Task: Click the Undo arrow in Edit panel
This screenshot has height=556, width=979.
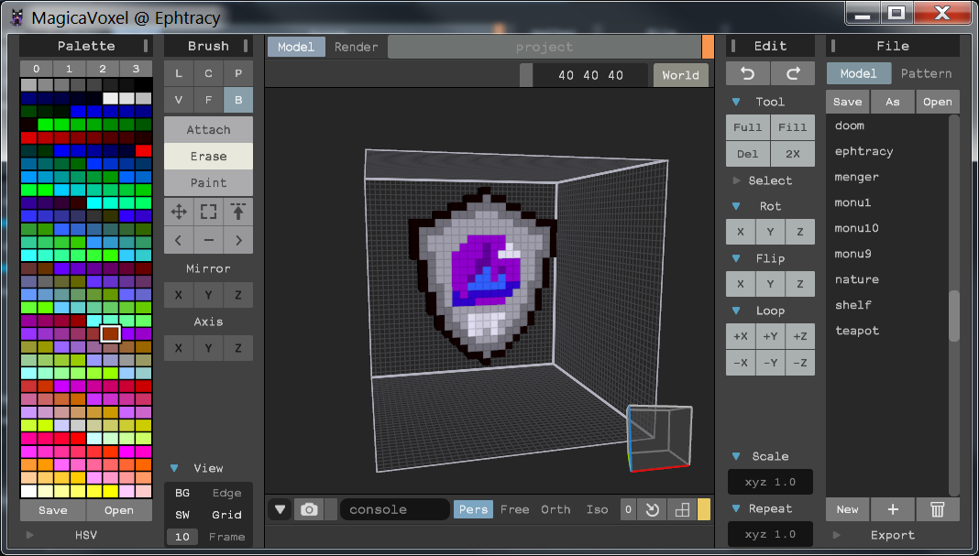Action: 747,73
